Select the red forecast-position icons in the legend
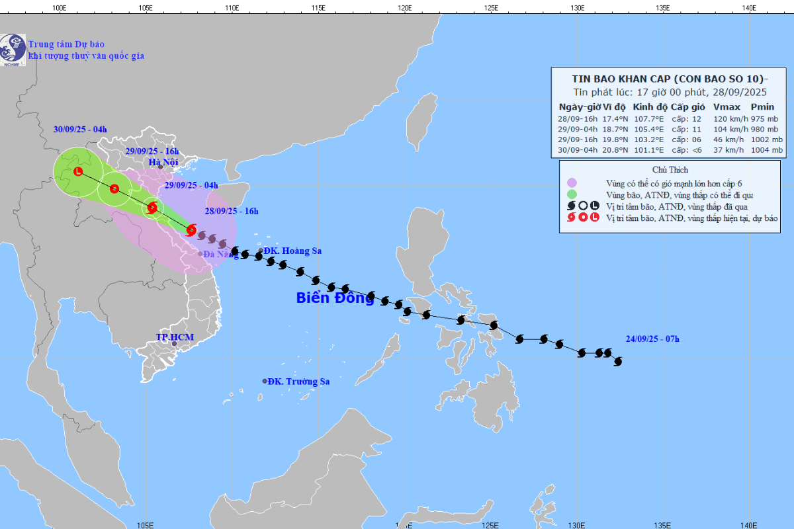794x529 pixels. pyautogui.click(x=582, y=218)
